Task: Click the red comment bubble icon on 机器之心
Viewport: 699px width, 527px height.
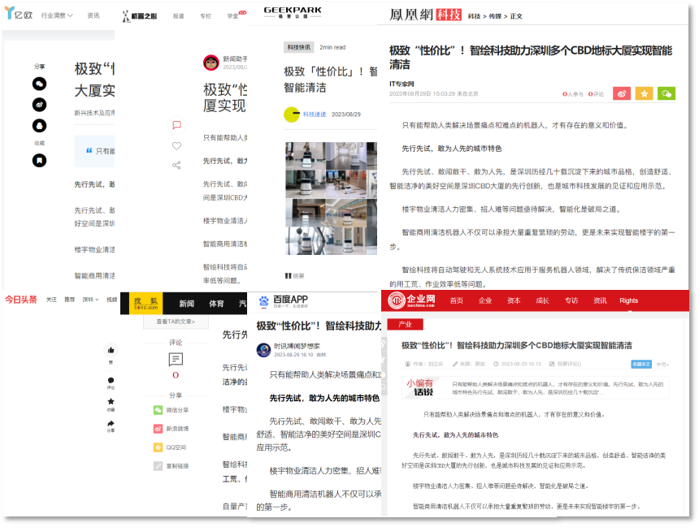Action: point(176,125)
